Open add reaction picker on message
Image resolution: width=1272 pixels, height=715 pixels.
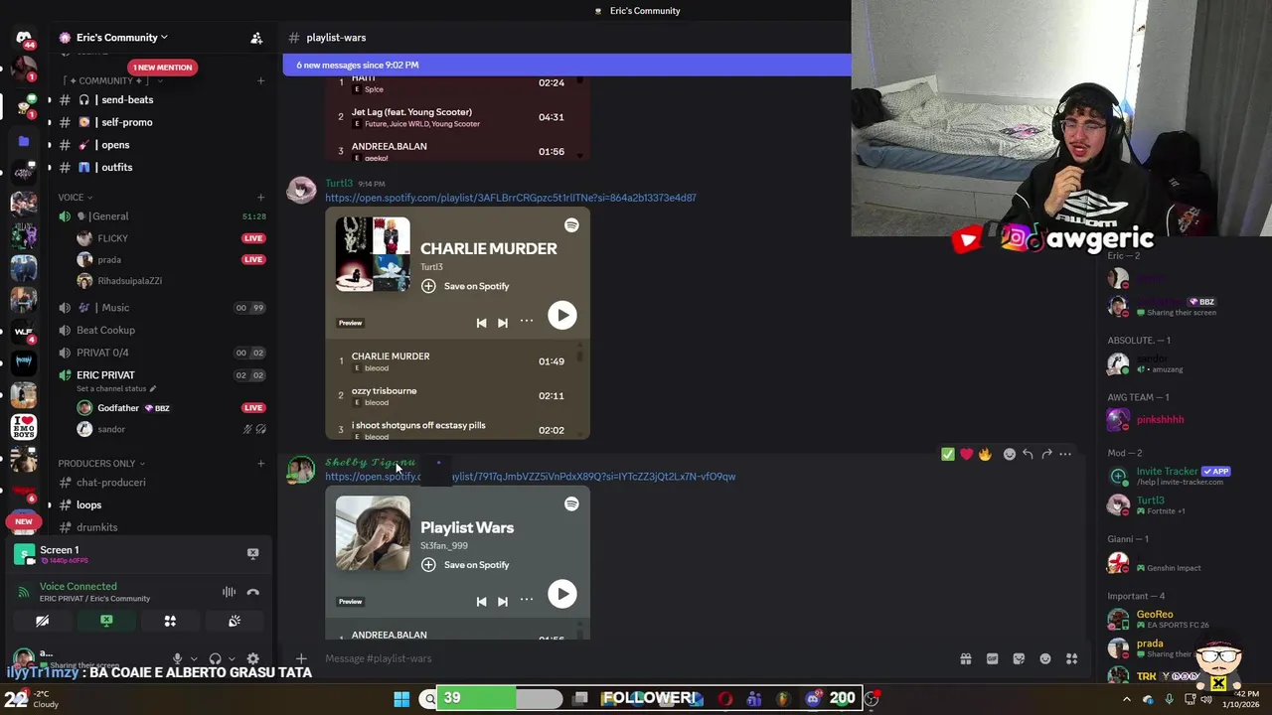[x=1010, y=454]
